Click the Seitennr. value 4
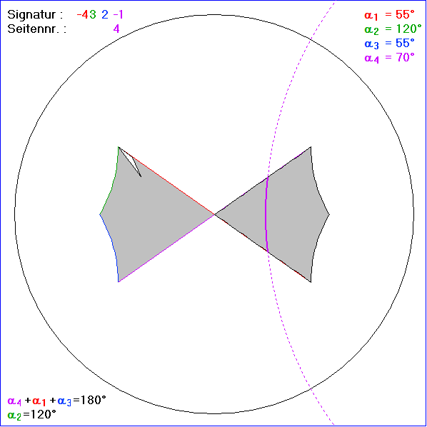 (116, 29)
